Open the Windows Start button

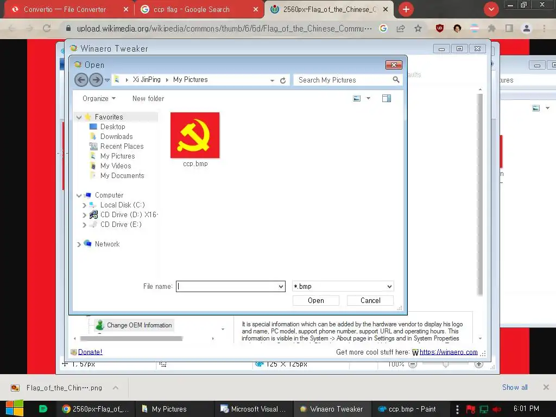(15, 408)
